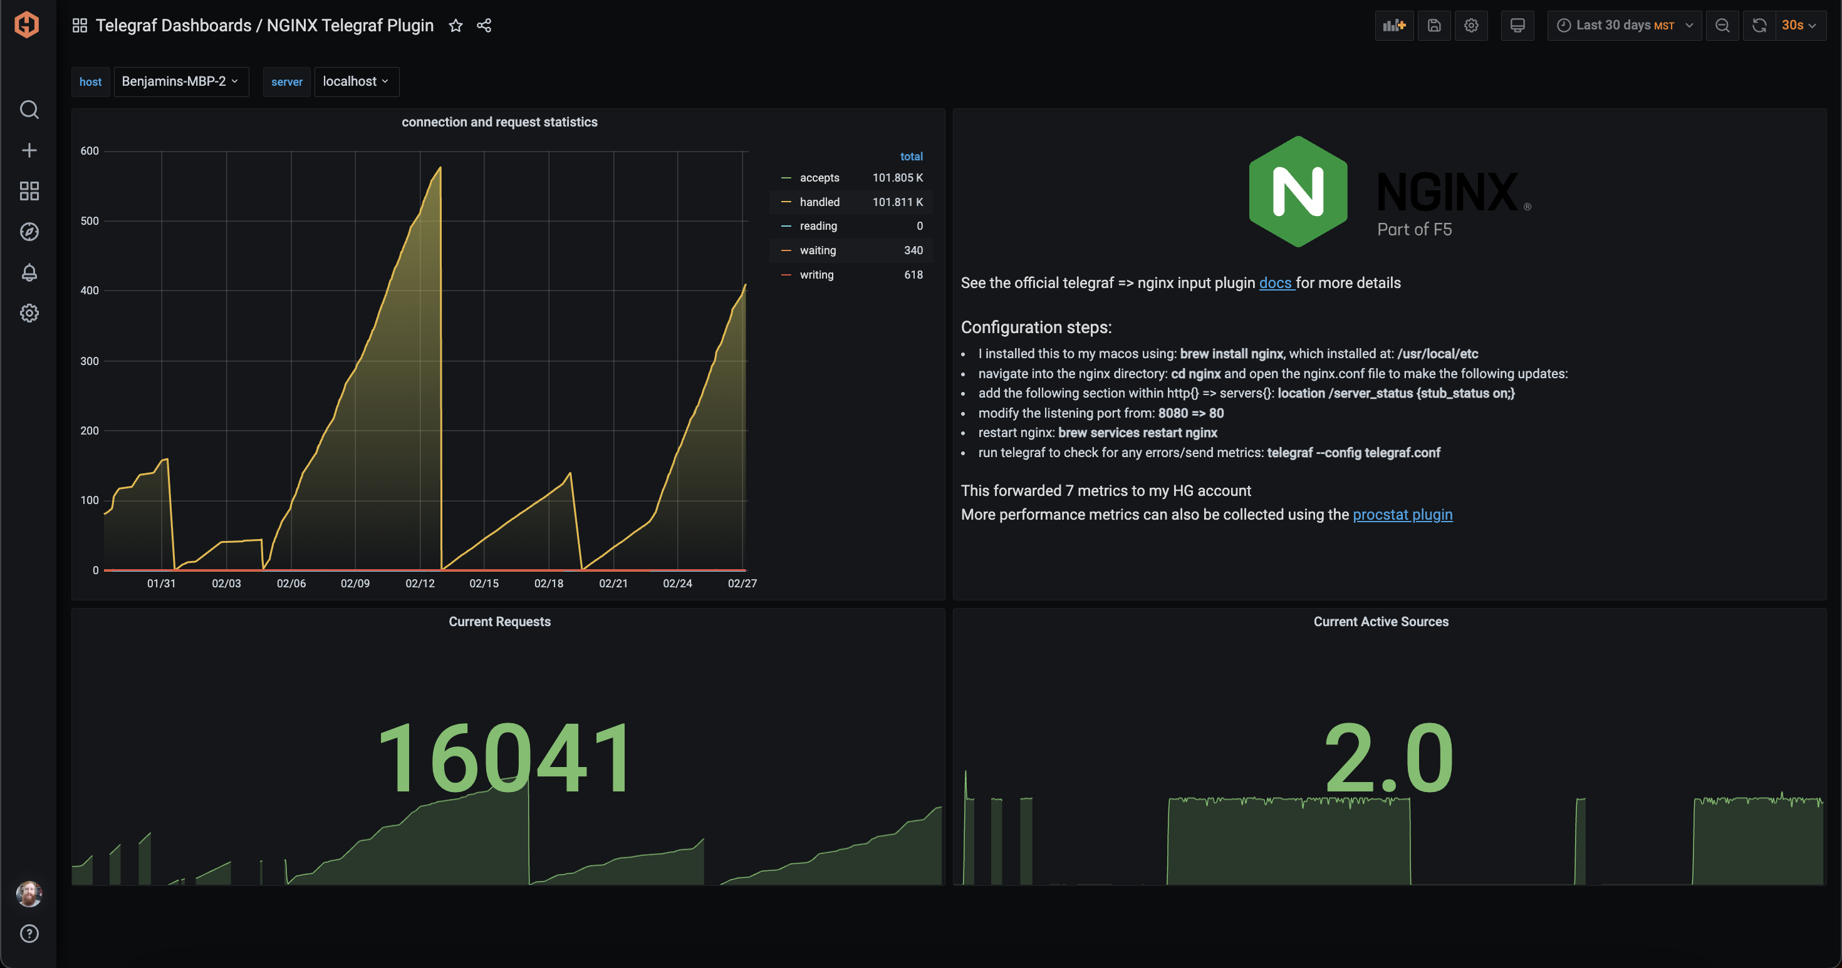The image size is (1842, 968).
Task: Share the NGINX dashboard
Action: pyautogui.click(x=484, y=25)
